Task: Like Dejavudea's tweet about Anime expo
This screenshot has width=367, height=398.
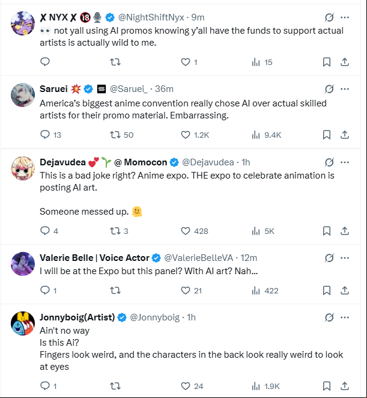Action: [194, 231]
